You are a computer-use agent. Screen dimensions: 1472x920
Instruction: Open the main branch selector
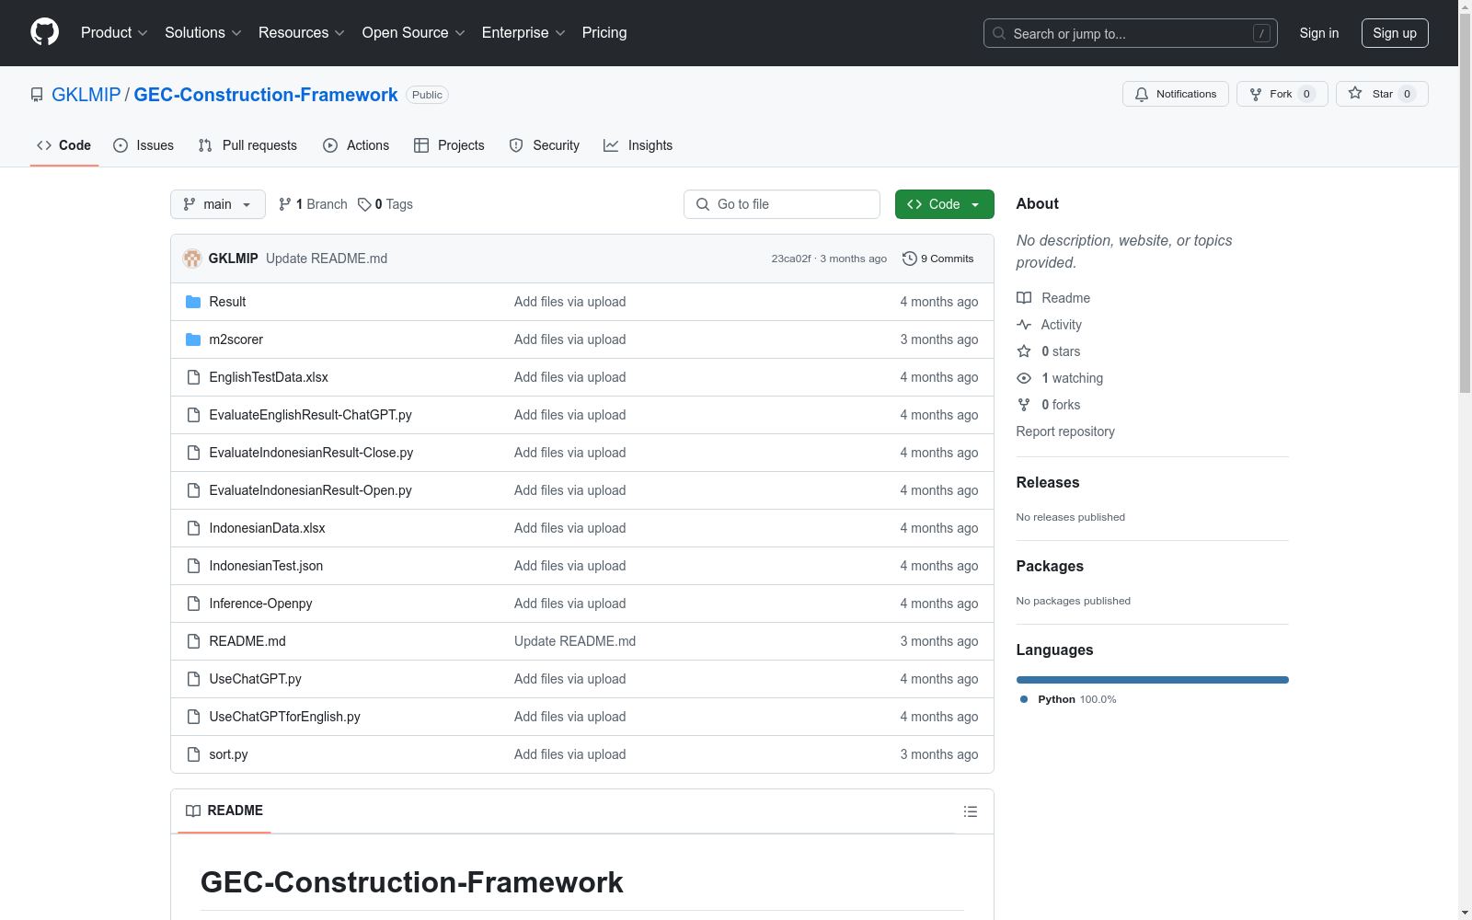[x=218, y=204]
